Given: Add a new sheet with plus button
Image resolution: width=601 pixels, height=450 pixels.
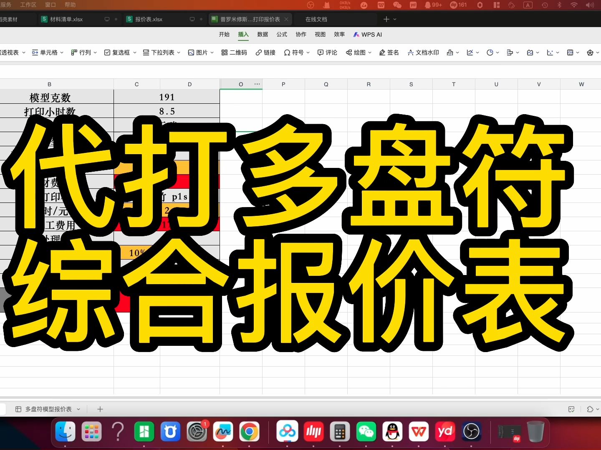Looking at the screenshot, I should click(100, 409).
